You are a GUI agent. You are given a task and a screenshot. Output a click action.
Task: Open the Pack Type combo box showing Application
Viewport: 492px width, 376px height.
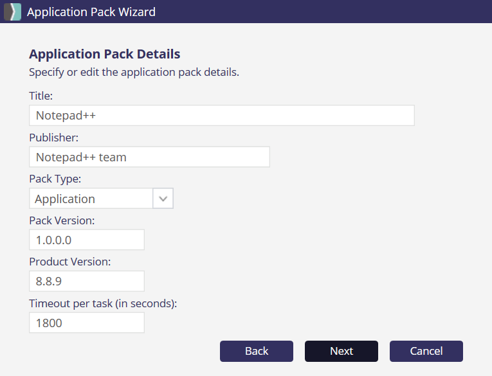(91, 199)
